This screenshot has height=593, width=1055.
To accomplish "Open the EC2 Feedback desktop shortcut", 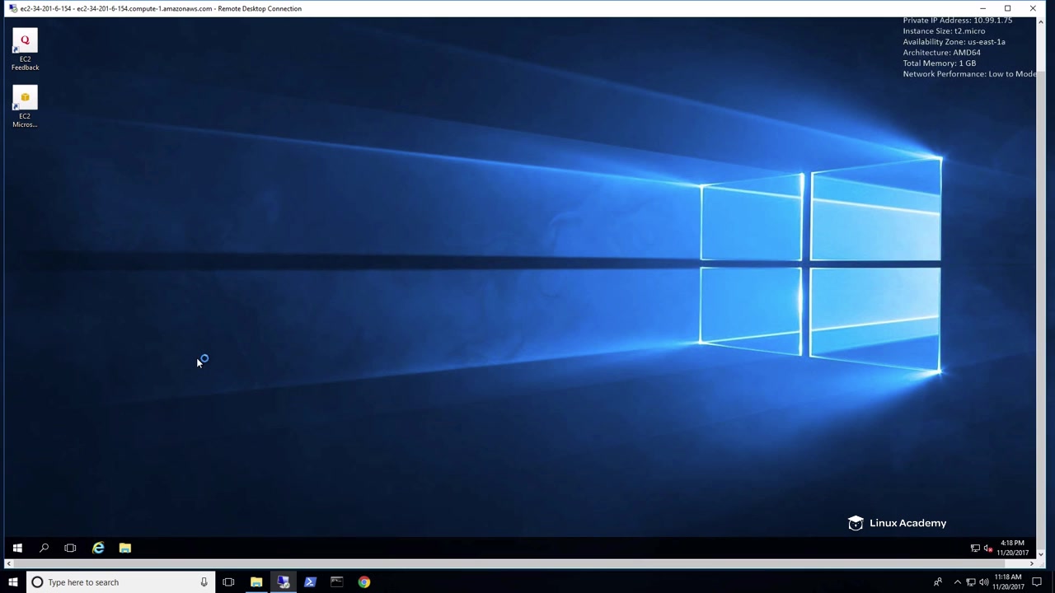I will click(25, 50).
